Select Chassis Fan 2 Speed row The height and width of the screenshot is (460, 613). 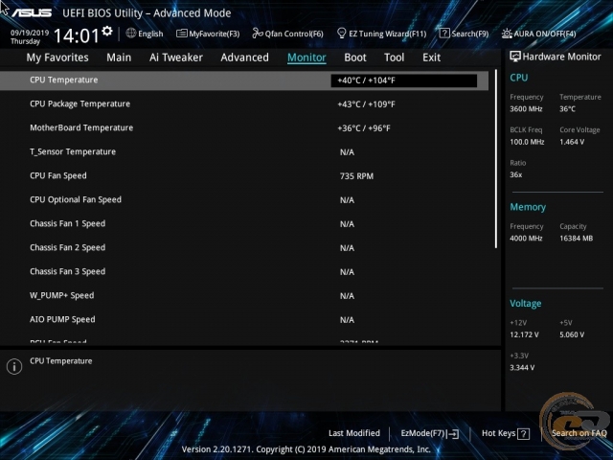pyautogui.click(x=244, y=247)
